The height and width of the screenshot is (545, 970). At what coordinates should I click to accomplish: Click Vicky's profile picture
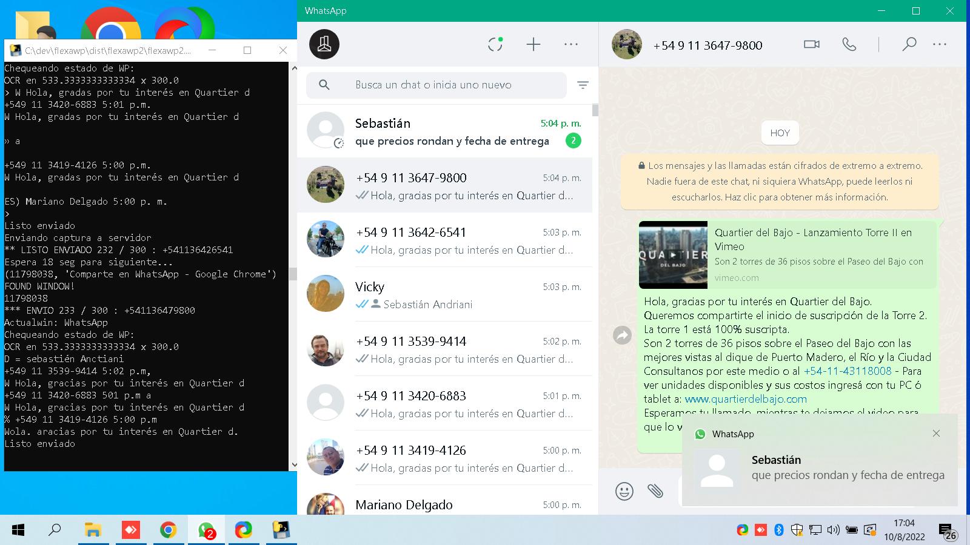point(326,293)
